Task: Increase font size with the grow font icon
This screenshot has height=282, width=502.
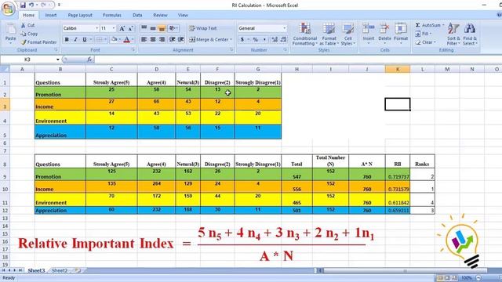Action: [122, 28]
